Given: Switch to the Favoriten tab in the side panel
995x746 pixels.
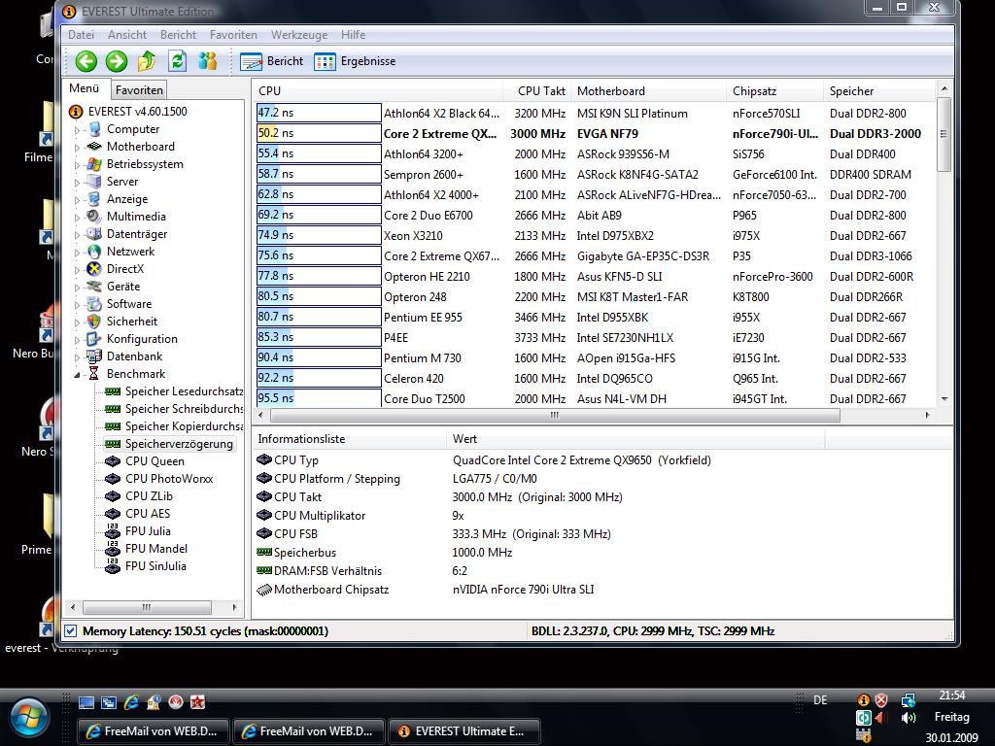Looking at the screenshot, I should pyautogui.click(x=139, y=90).
